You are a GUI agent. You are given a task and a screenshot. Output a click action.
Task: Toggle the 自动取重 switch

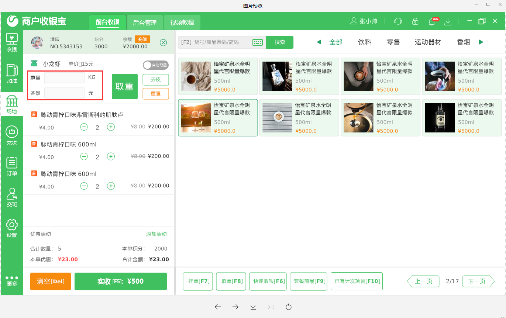(x=156, y=65)
